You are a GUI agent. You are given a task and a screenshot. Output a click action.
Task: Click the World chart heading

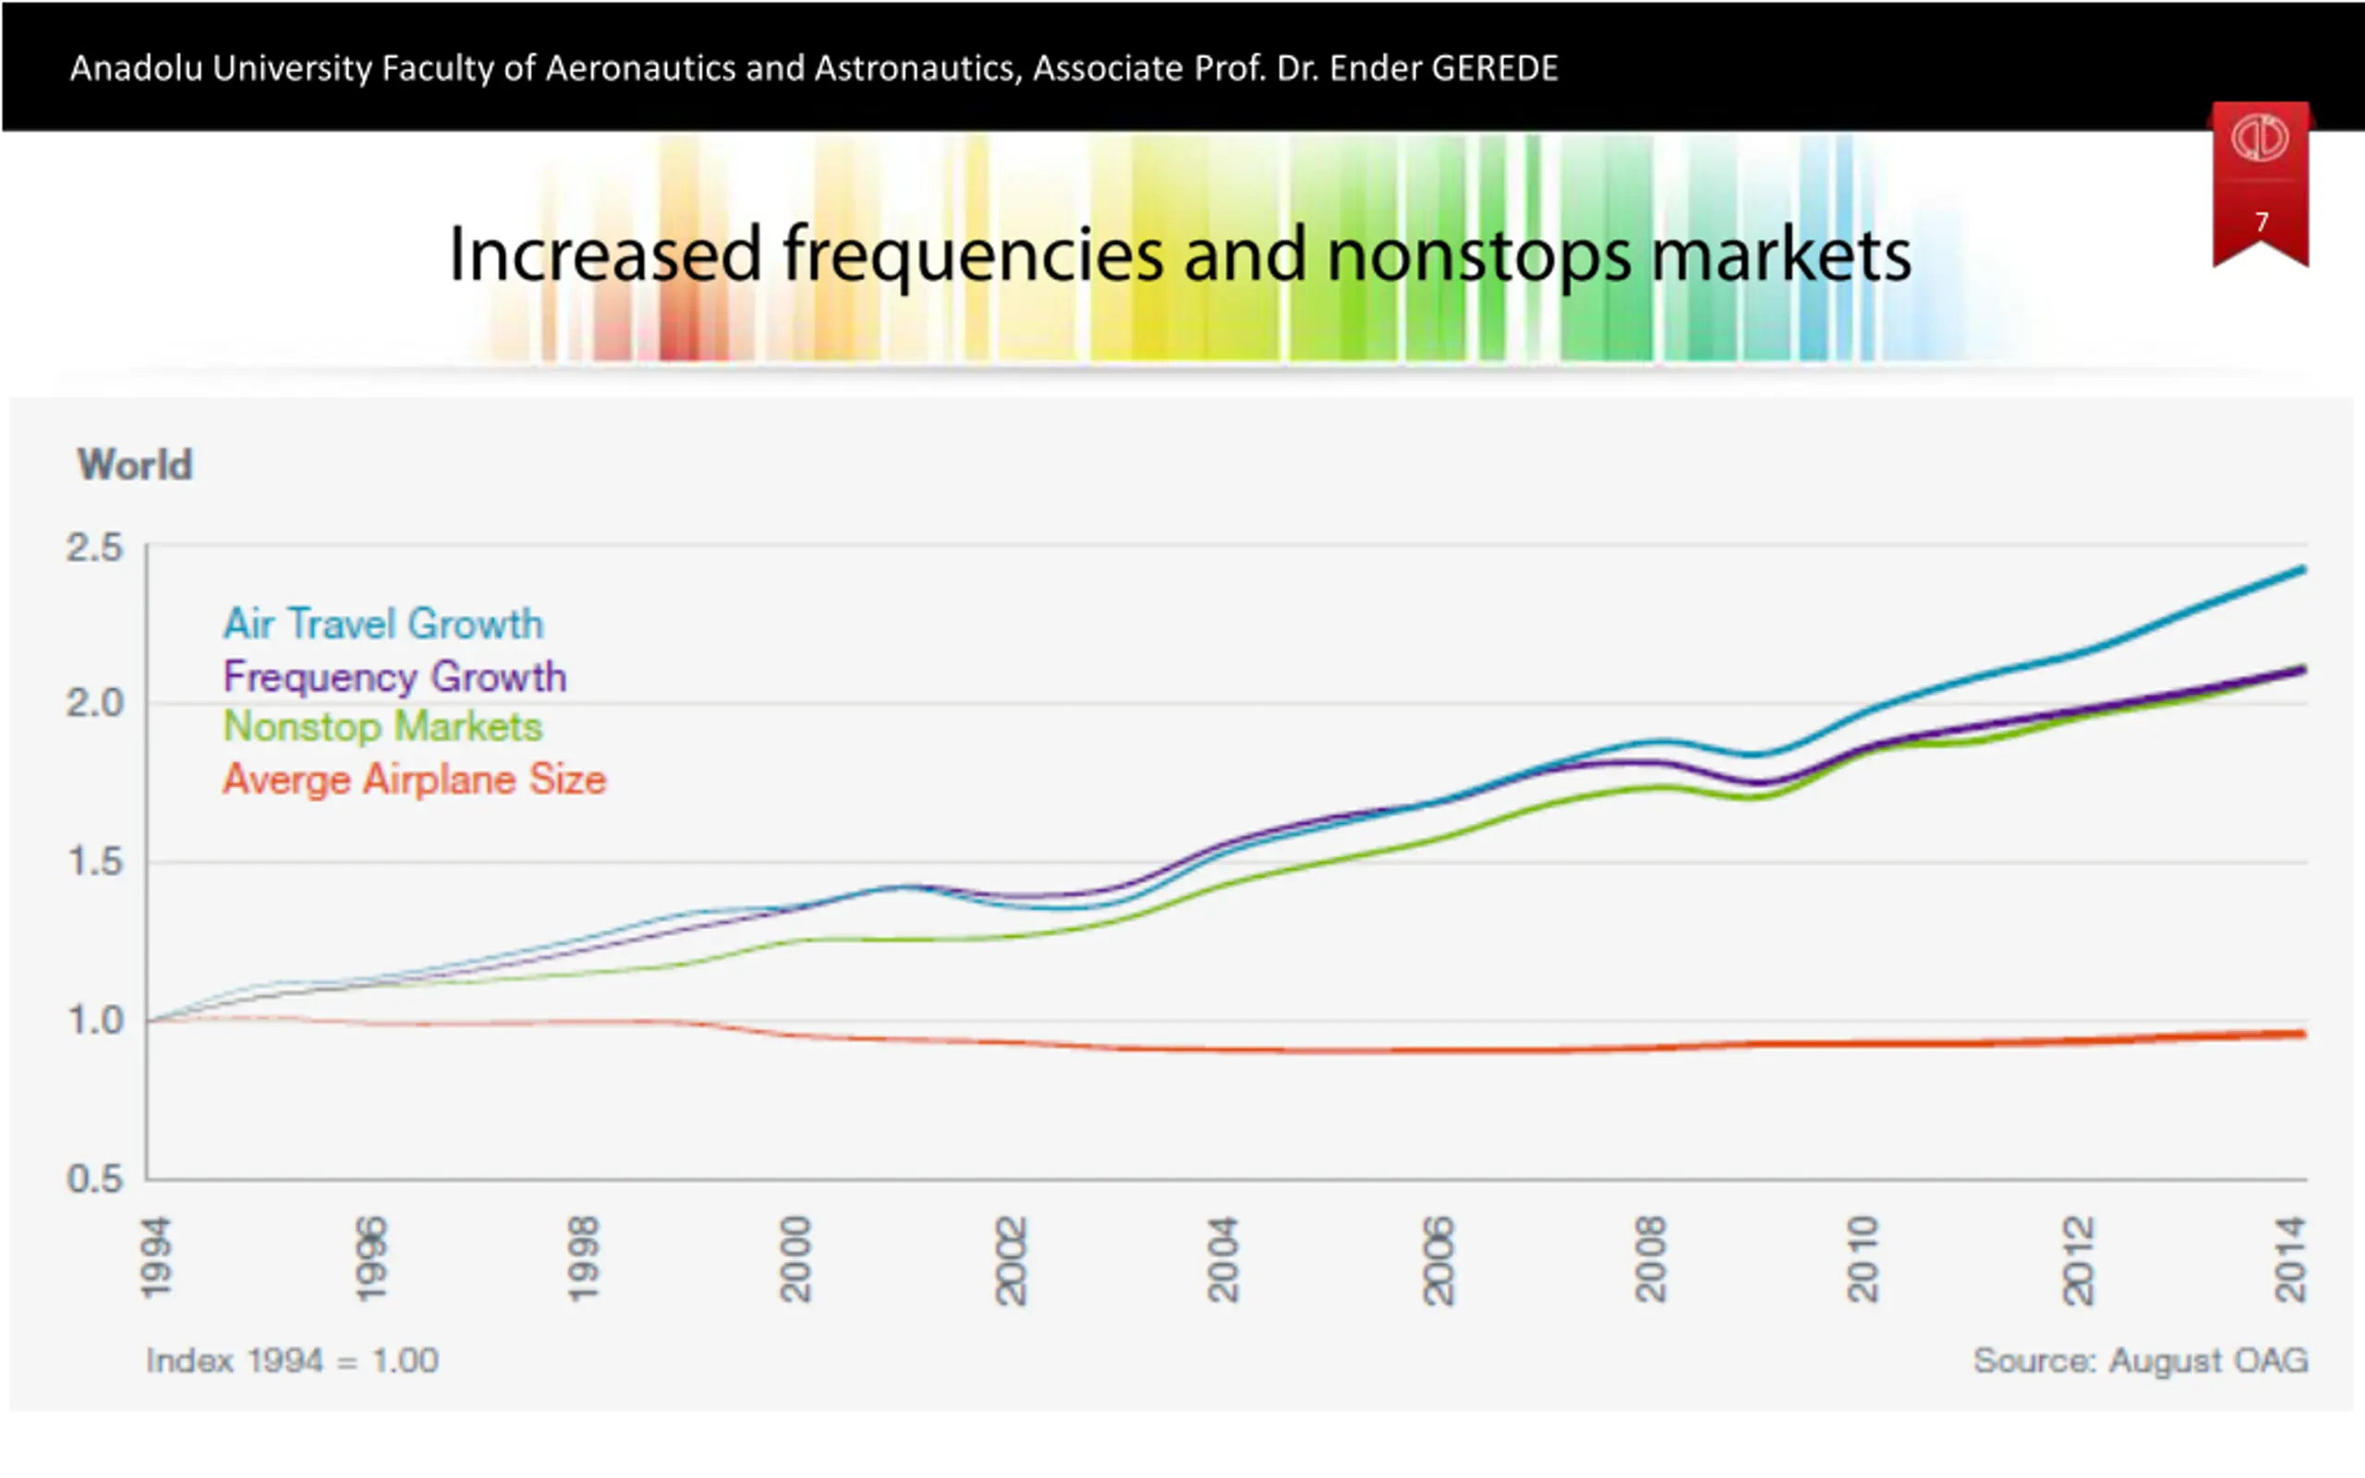(135, 466)
